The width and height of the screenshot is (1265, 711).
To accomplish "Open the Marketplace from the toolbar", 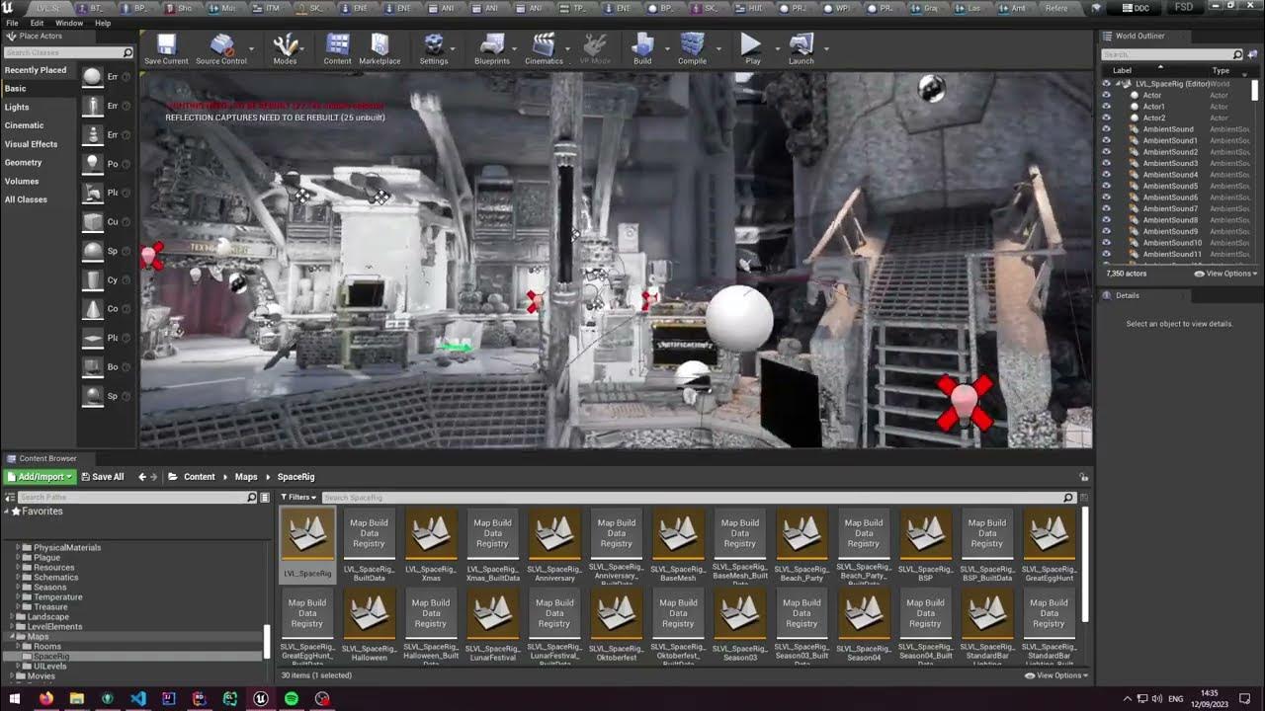I will click(379, 45).
